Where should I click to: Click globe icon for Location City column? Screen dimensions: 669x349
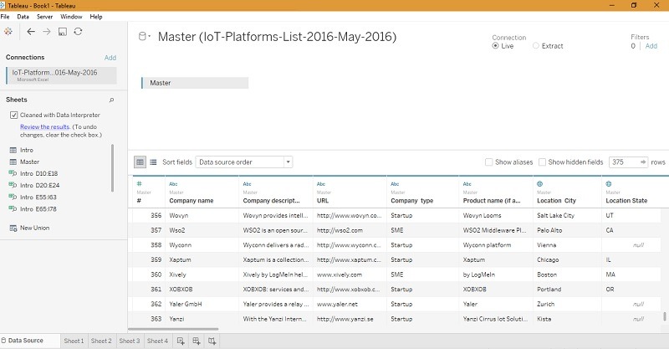(539, 183)
